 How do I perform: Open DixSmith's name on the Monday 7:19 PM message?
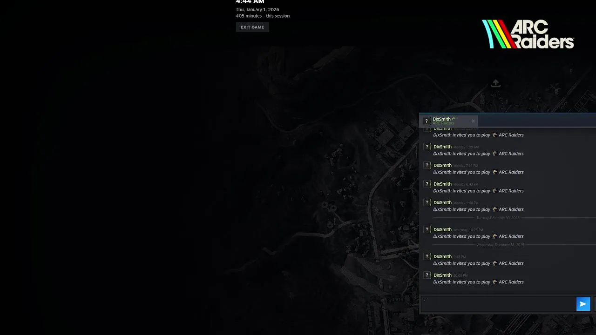pyautogui.click(x=442, y=166)
